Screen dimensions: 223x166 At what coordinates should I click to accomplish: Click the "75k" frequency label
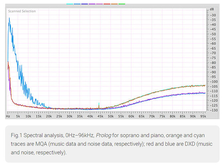pos(162,117)
